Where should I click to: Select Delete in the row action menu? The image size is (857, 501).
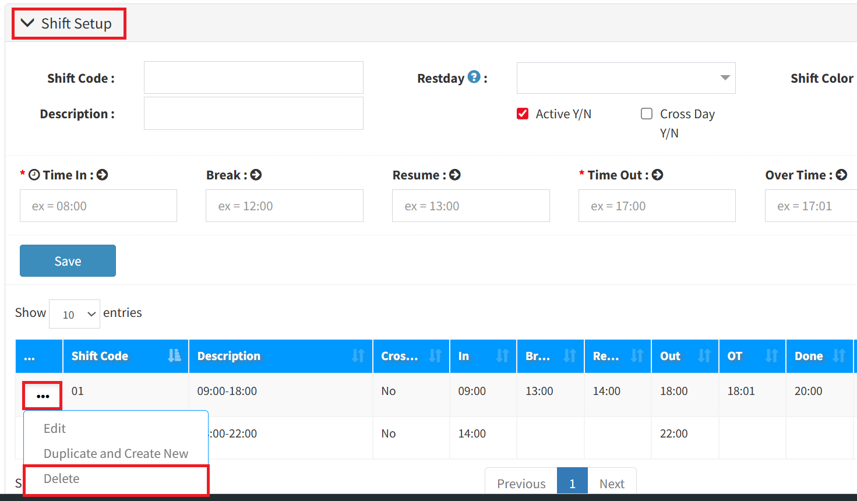[x=62, y=479]
